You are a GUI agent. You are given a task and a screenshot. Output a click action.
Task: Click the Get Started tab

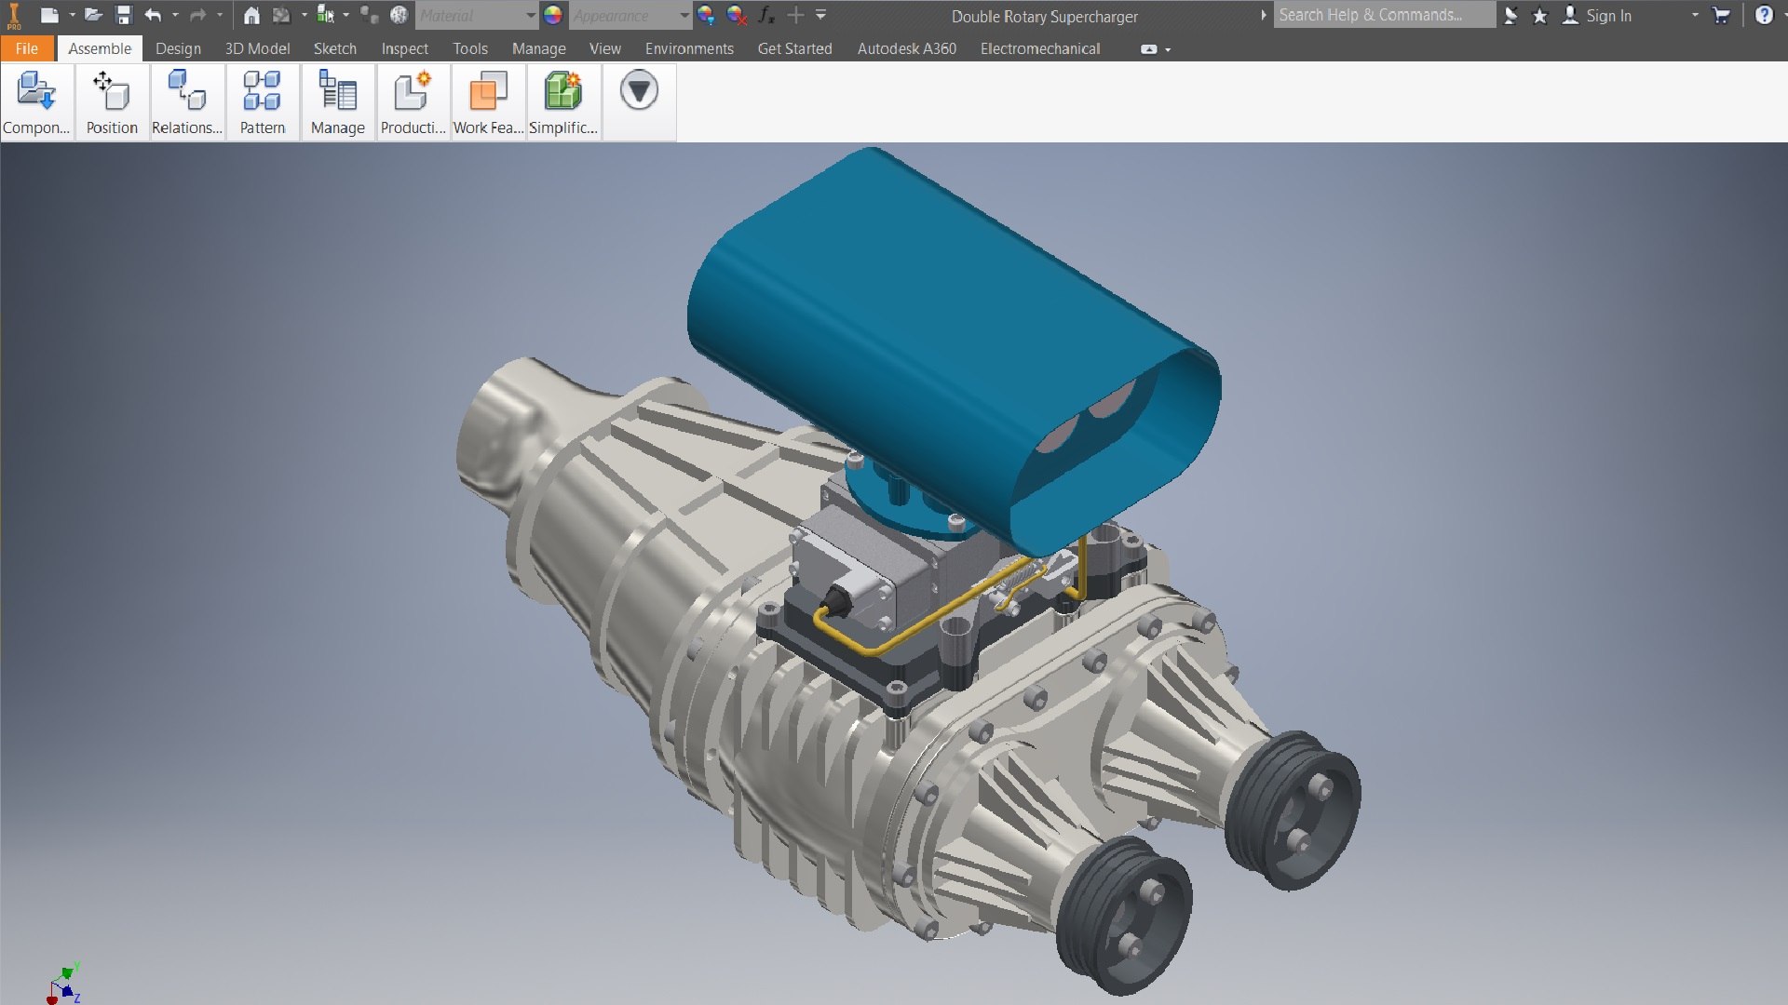tap(794, 48)
